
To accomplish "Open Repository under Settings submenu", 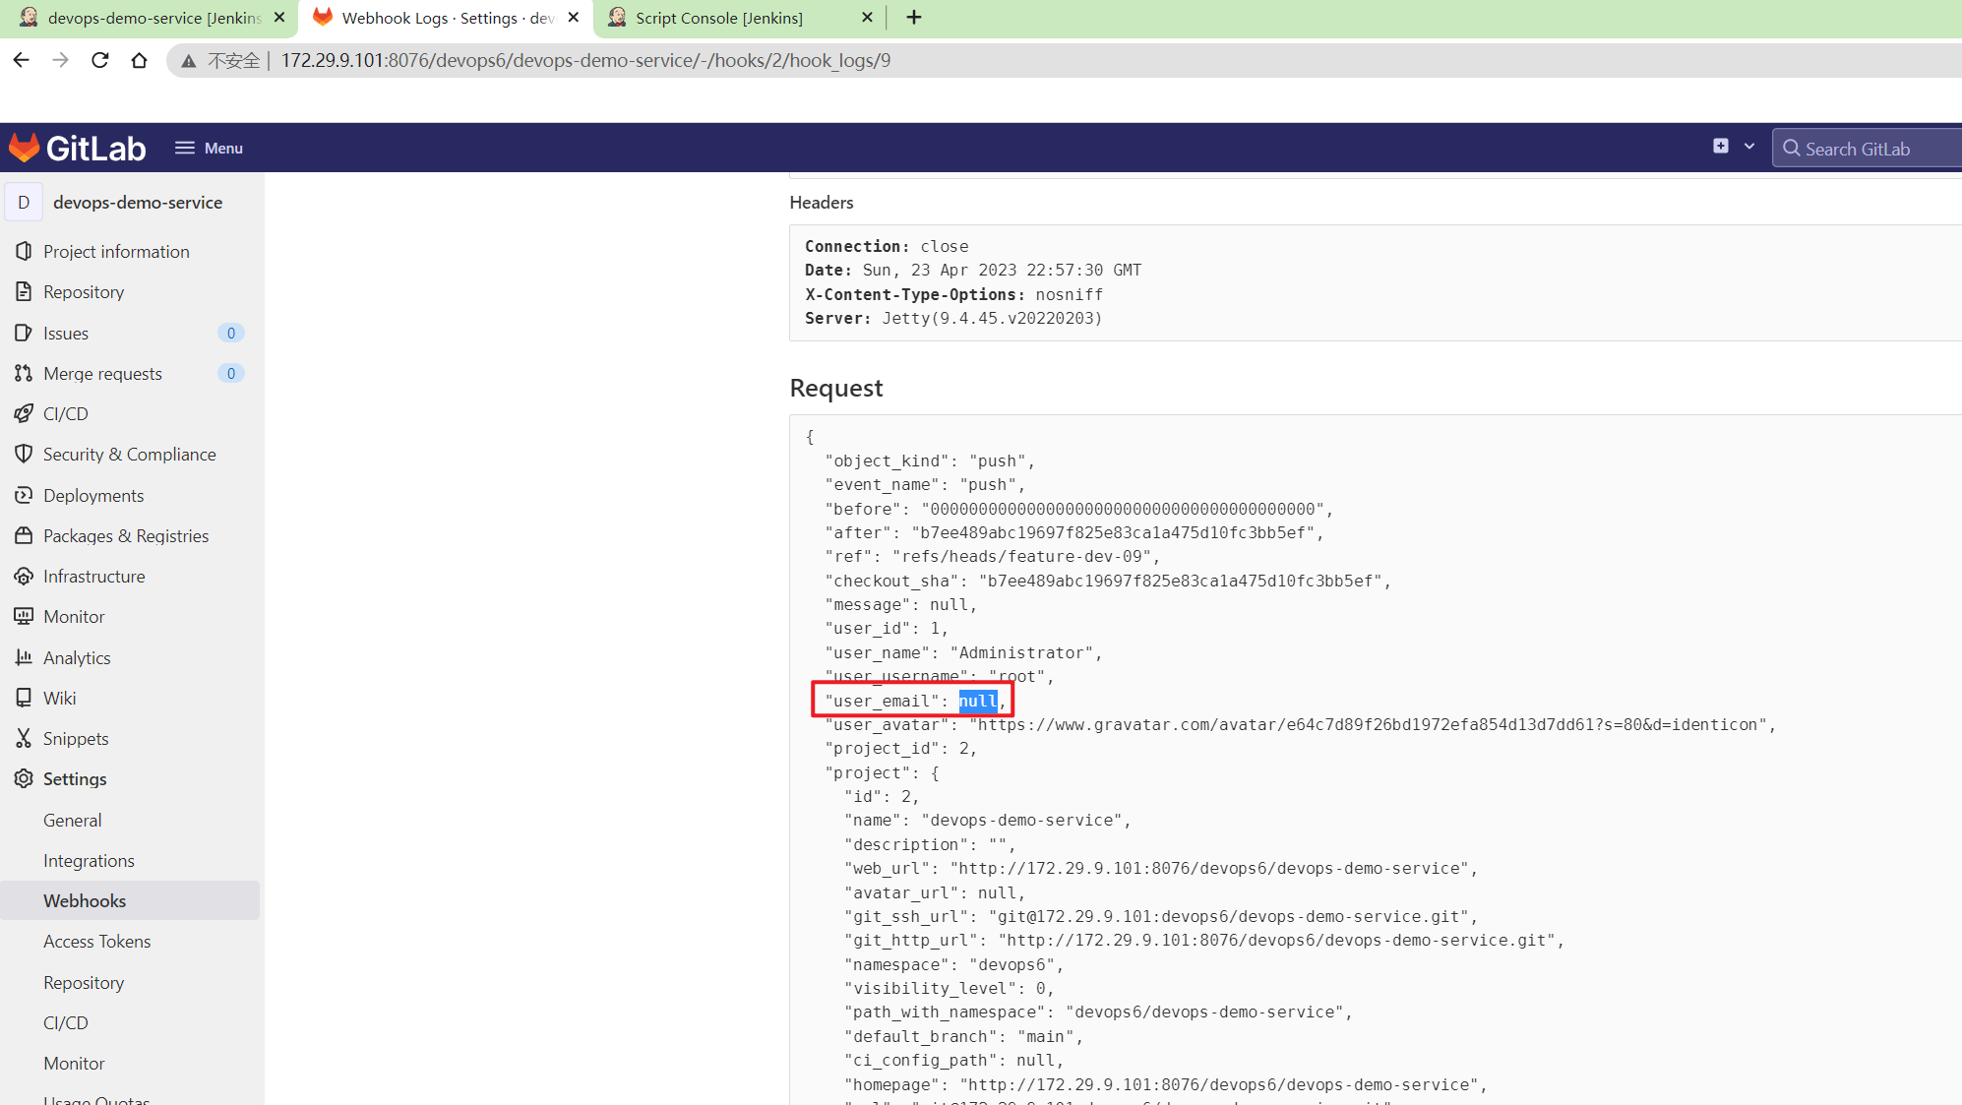I will (84, 983).
